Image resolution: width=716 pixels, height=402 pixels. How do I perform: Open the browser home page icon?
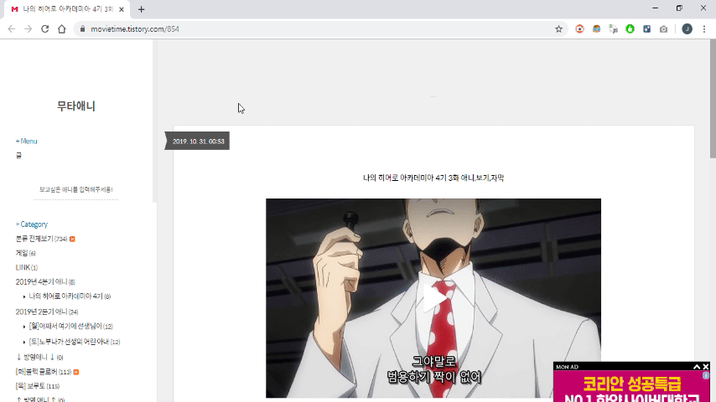point(62,28)
